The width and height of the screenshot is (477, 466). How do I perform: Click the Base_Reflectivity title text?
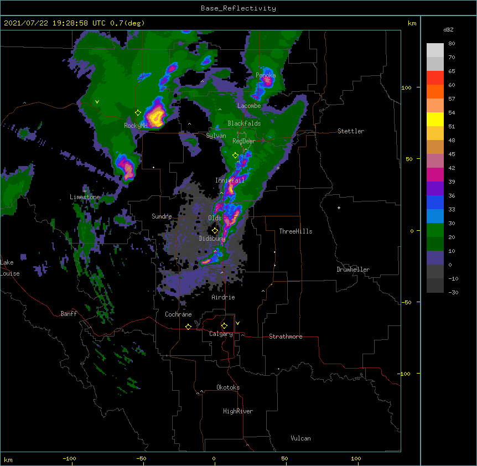tap(239, 8)
